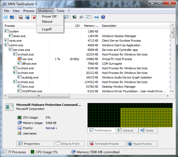Click the Priority icon in details
Image resolution: width=178 pixels, height=157 pixels.
pos(20,128)
